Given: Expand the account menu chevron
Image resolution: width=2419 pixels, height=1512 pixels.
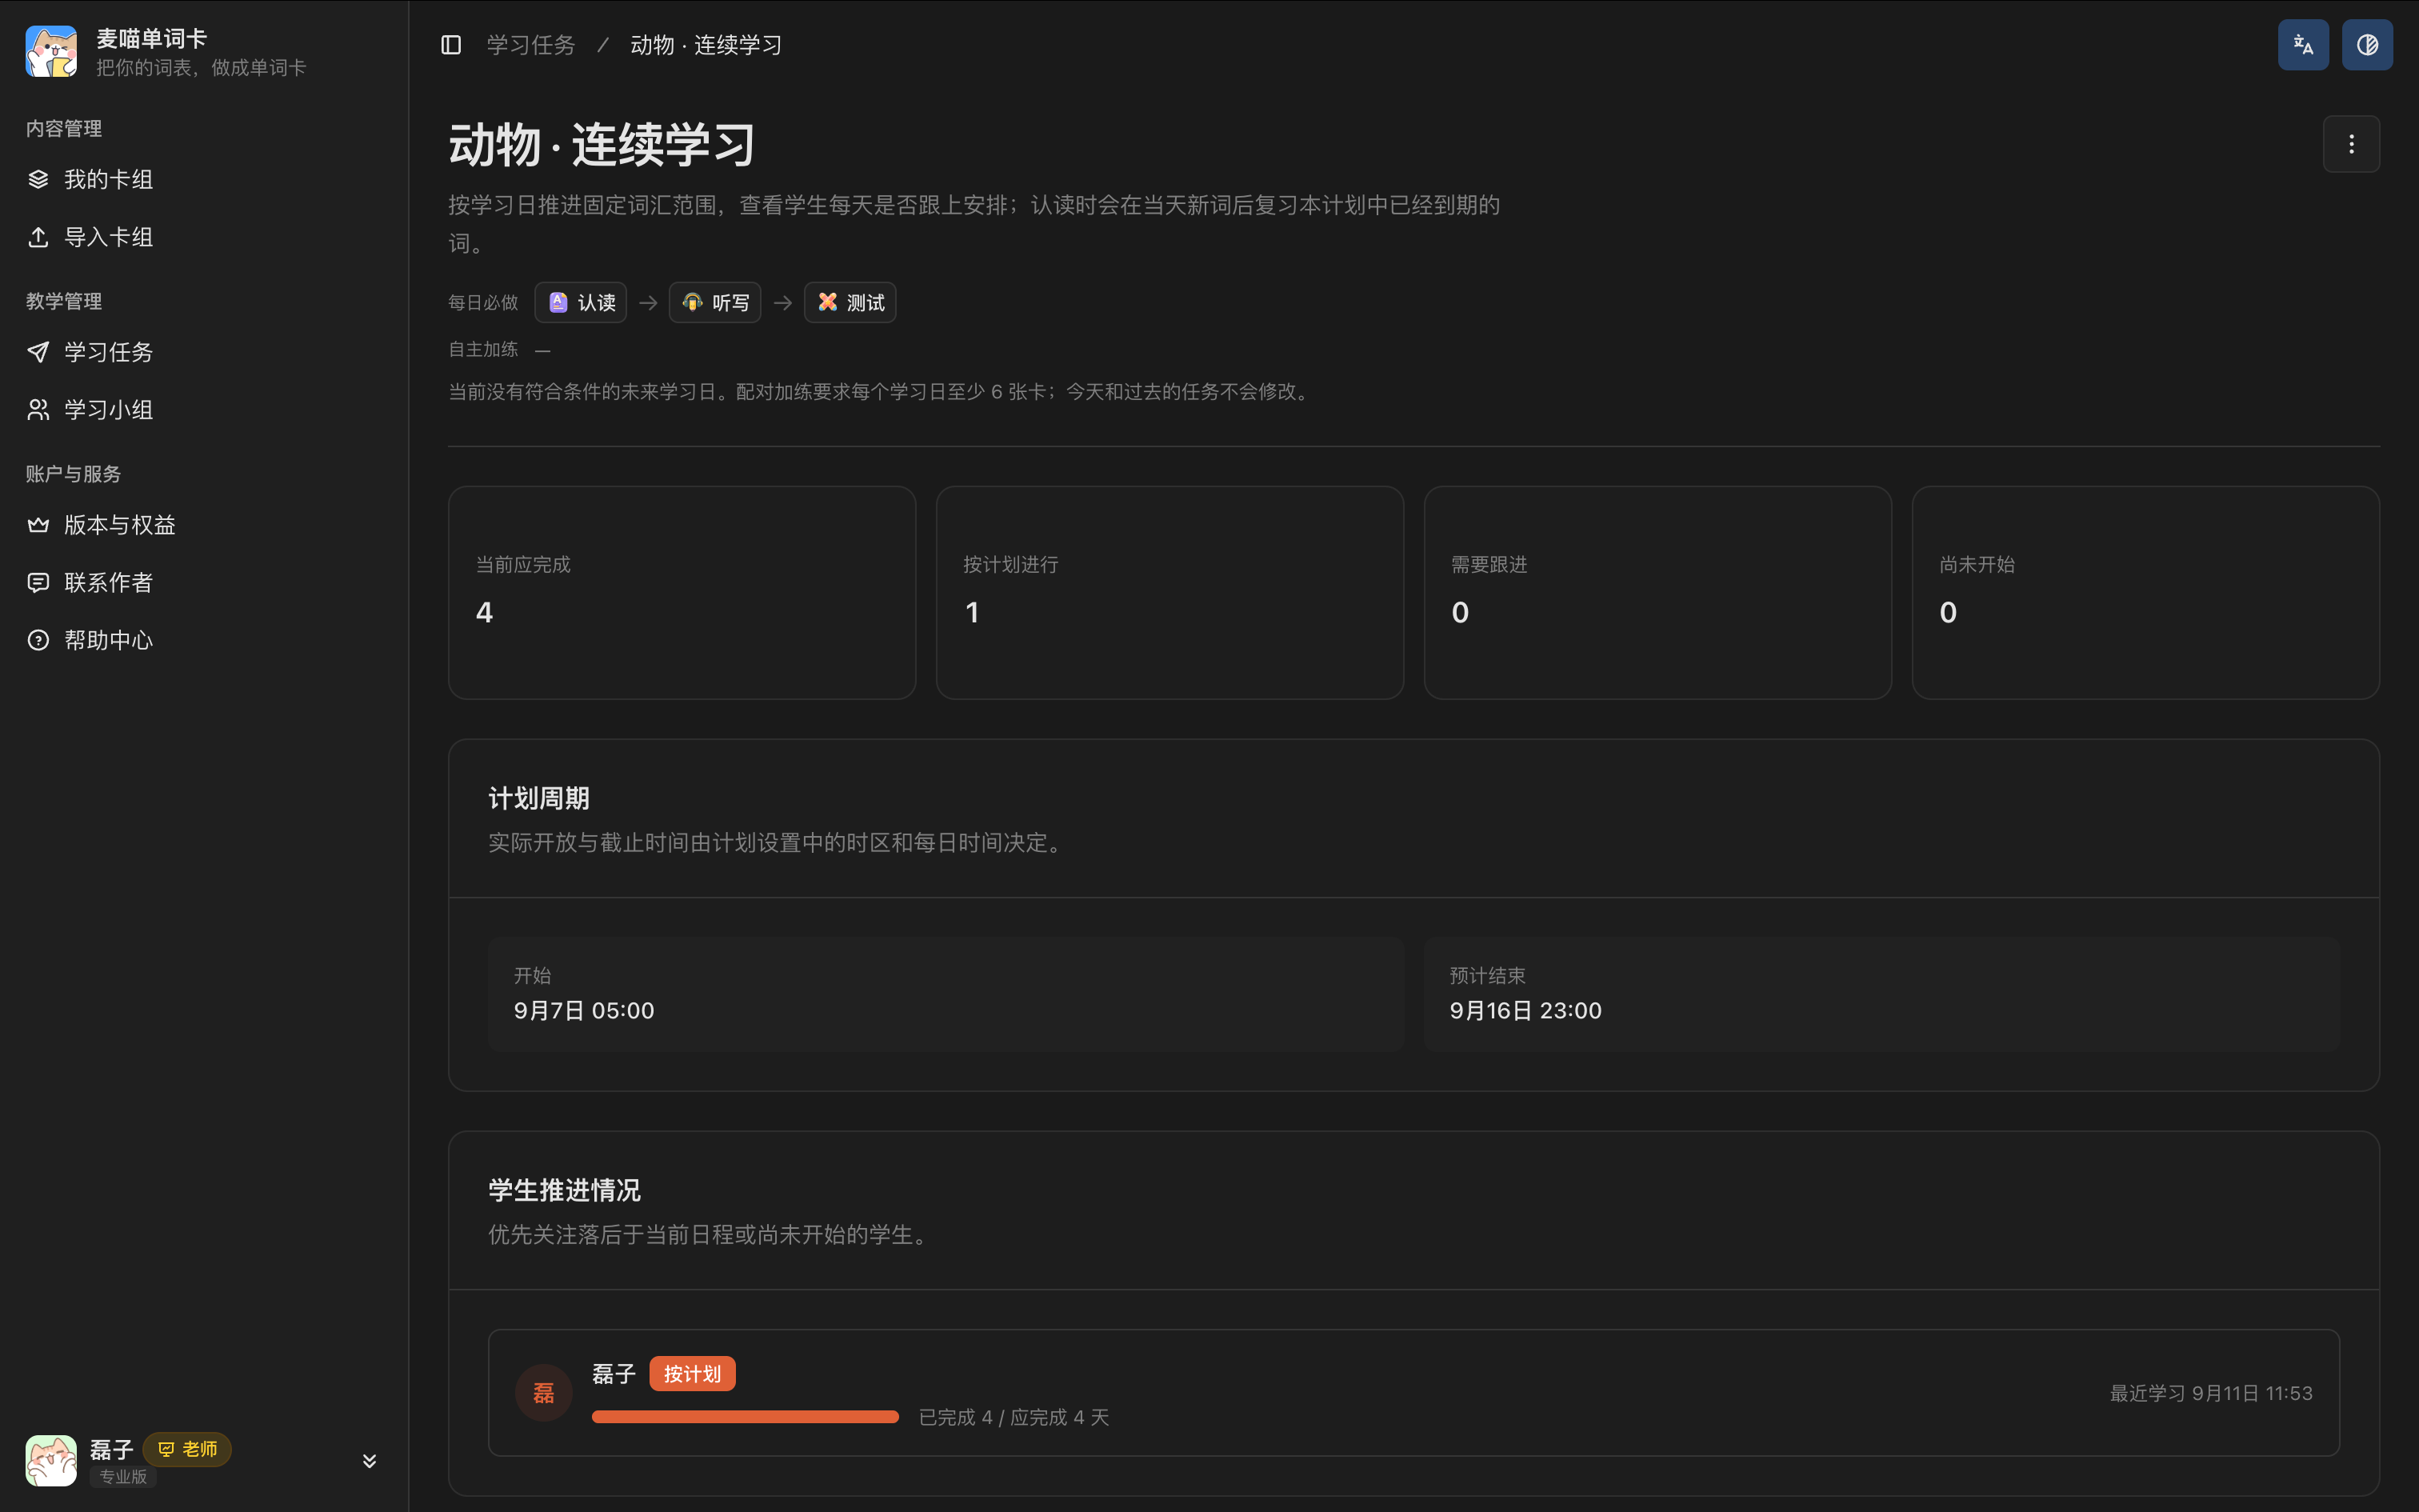Looking at the screenshot, I should click(x=369, y=1461).
